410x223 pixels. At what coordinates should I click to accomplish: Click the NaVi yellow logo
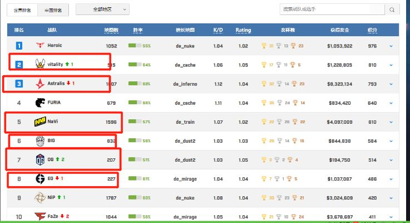(x=40, y=122)
